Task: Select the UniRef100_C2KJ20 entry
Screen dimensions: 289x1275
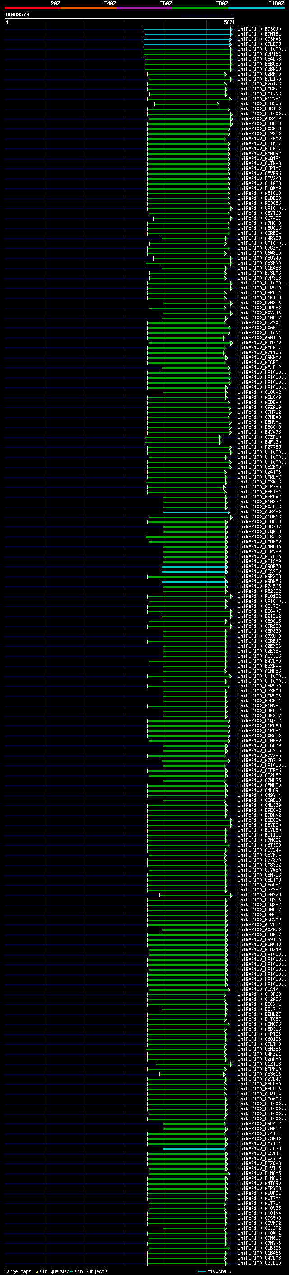Action: 259,536
